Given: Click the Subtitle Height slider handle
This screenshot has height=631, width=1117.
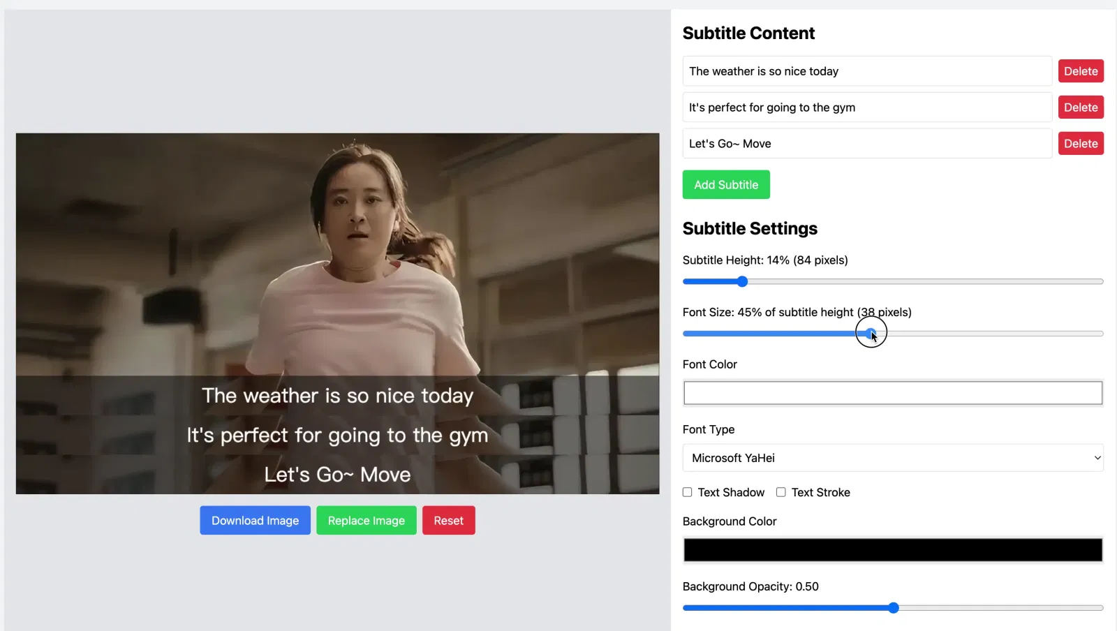Looking at the screenshot, I should coord(742,281).
